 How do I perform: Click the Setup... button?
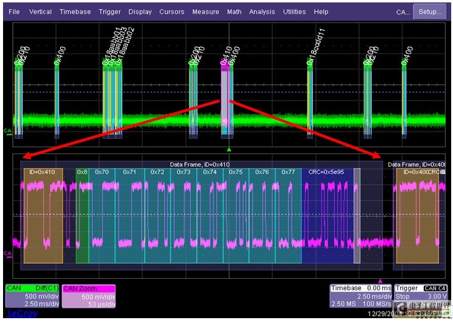(430, 12)
